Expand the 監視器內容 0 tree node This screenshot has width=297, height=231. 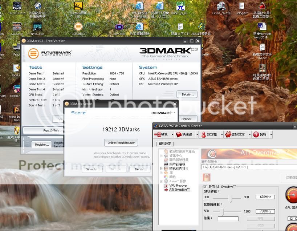161,168
